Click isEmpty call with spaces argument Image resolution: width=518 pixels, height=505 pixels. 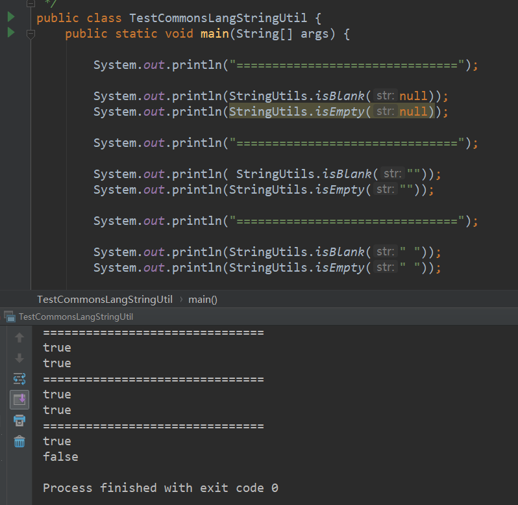click(328, 268)
